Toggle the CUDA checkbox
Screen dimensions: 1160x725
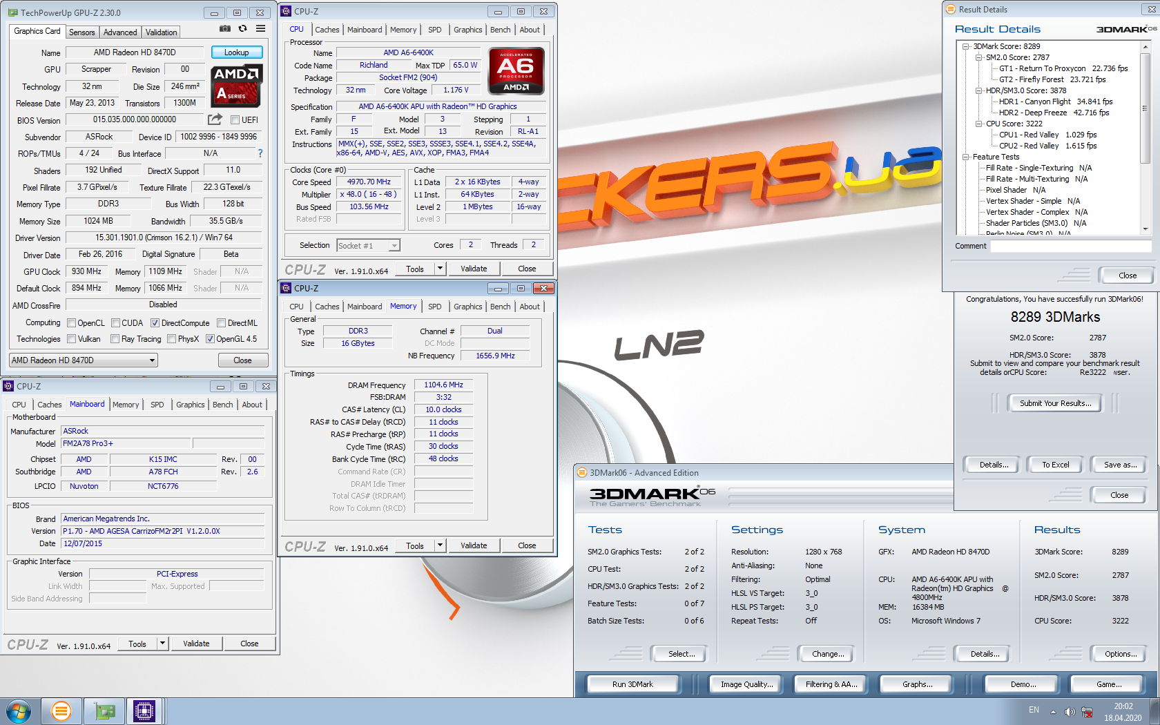point(115,323)
